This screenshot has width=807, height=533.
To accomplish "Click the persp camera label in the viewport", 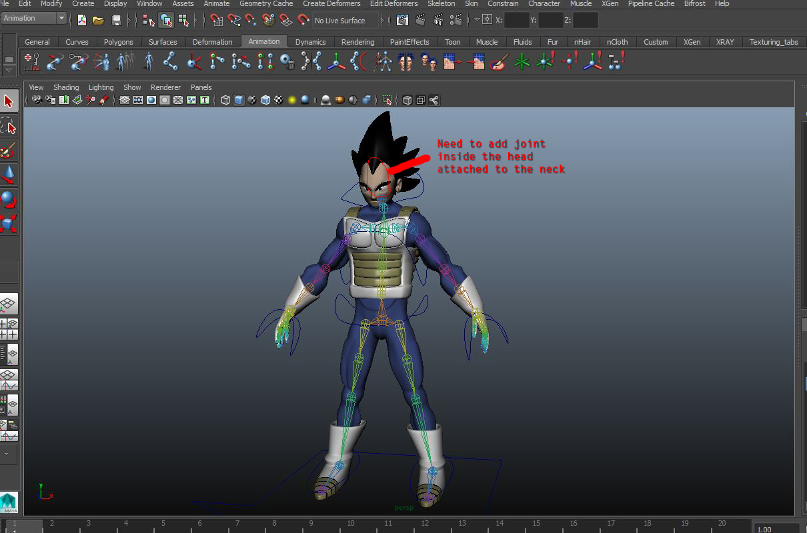I will 403,507.
